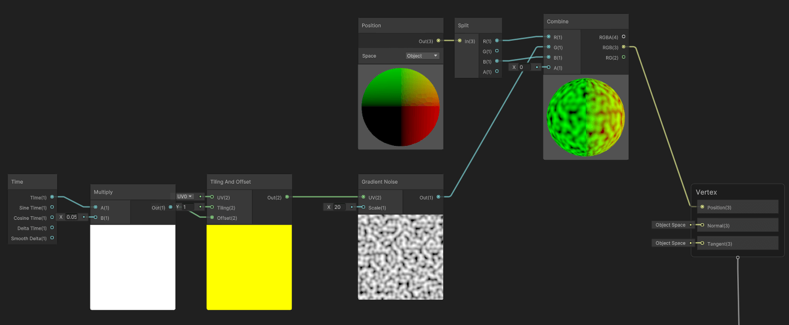Screen dimensions: 789x325
Task: Click Vertex Tangent(3) input port
Action: (x=702, y=243)
